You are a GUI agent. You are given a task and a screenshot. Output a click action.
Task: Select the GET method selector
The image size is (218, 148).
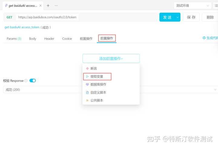coord(9,17)
